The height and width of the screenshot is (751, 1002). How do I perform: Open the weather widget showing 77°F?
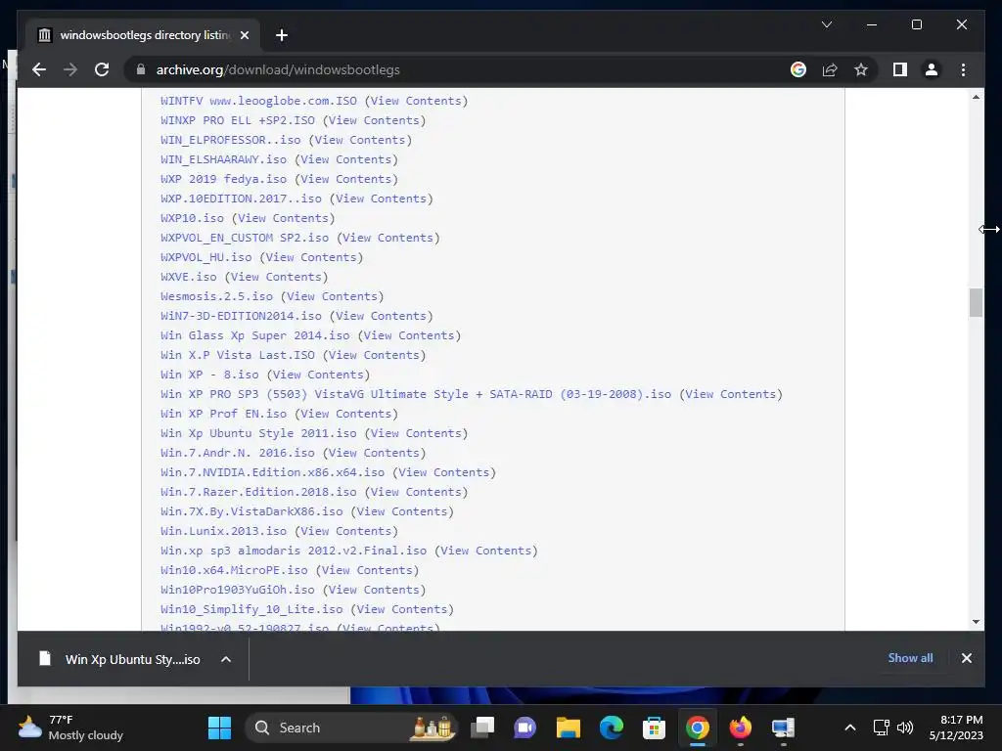tap(70, 728)
